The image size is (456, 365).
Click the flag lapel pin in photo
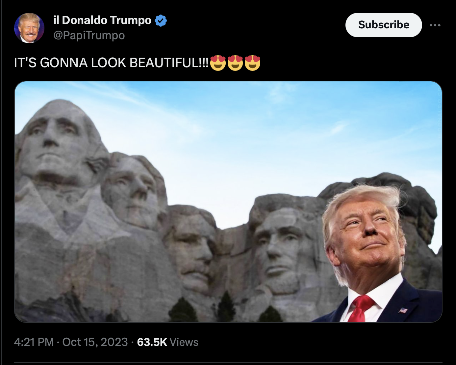(x=403, y=310)
